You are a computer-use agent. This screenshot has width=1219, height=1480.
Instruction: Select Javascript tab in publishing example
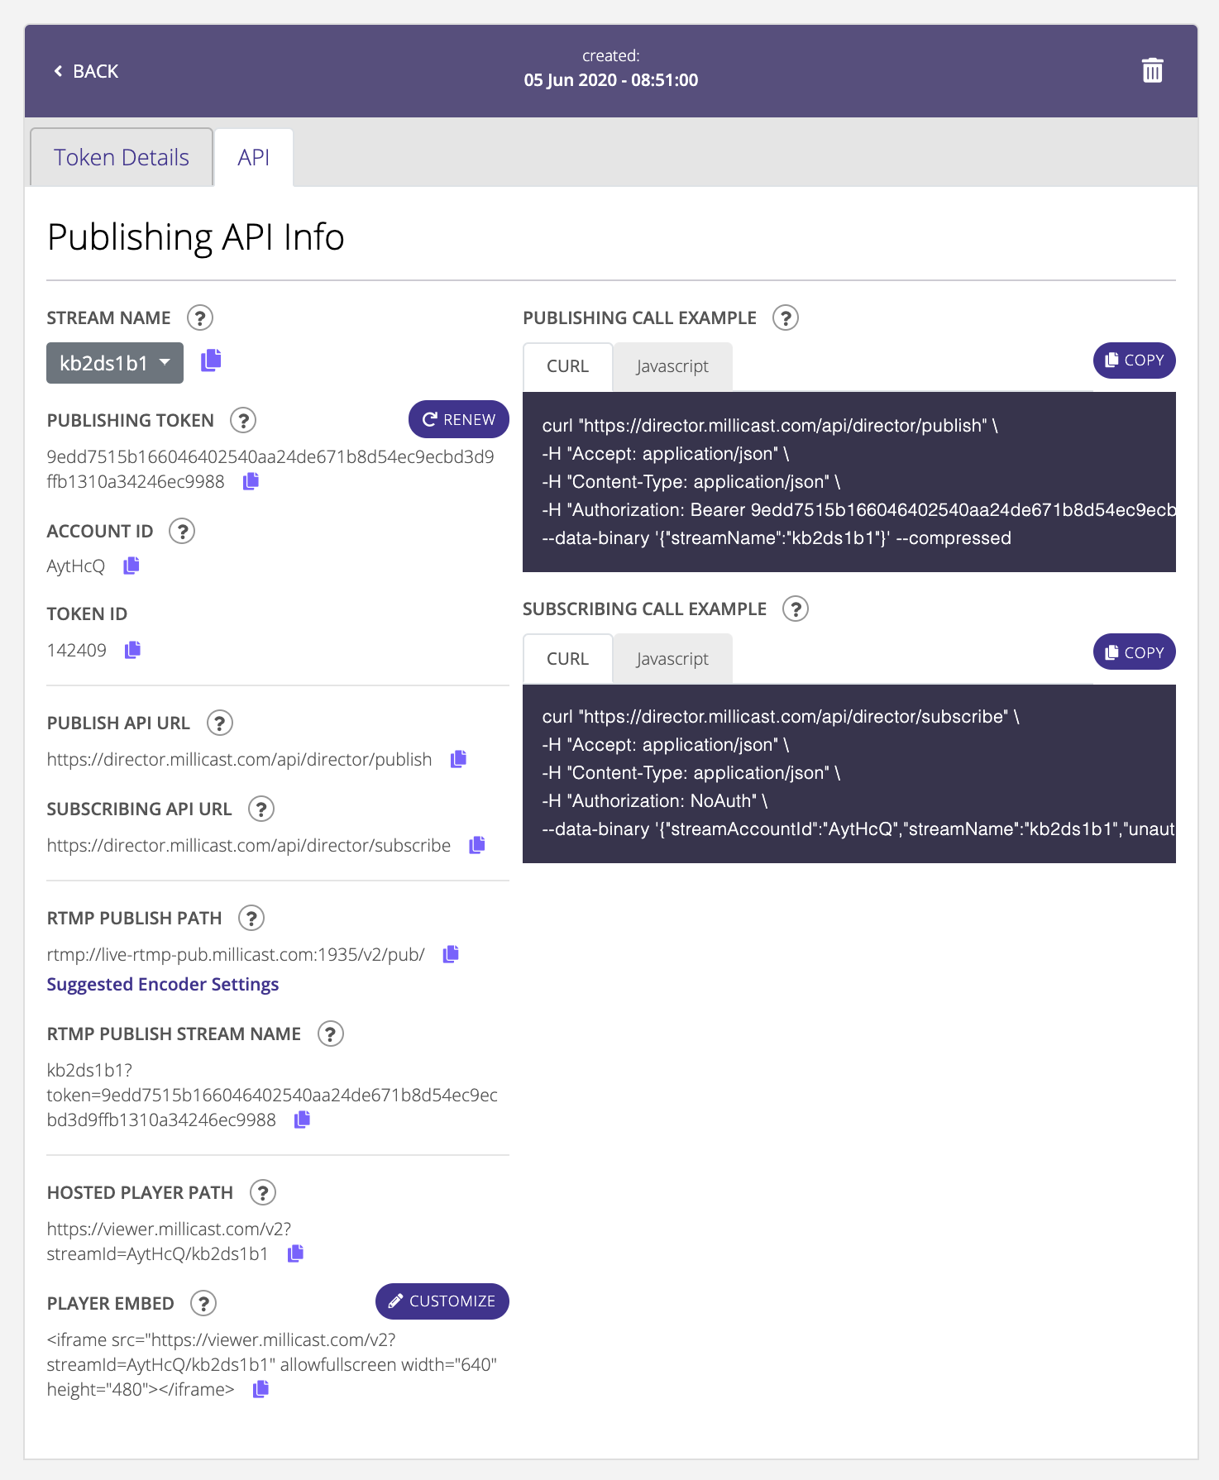click(672, 366)
